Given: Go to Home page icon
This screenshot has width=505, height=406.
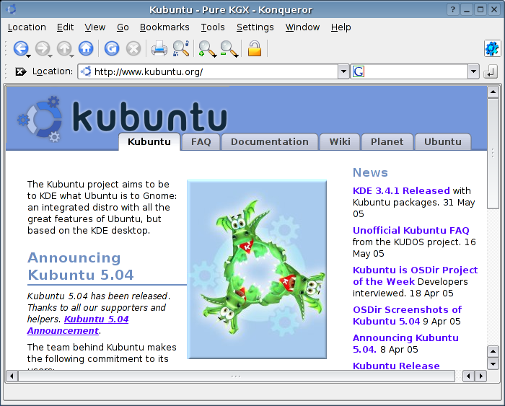Looking at the screenshot, I should 86,48.
